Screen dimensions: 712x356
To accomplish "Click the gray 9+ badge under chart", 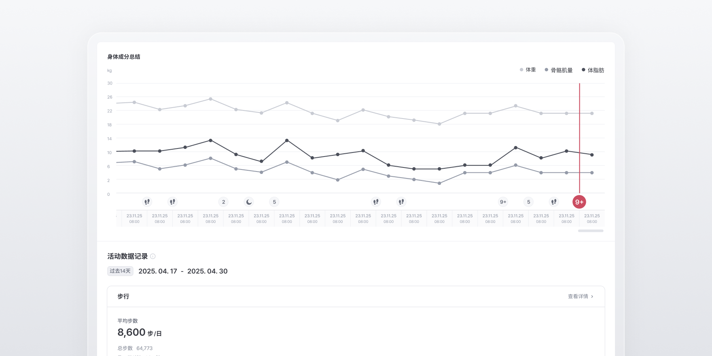I will click(x=503, y=202).
